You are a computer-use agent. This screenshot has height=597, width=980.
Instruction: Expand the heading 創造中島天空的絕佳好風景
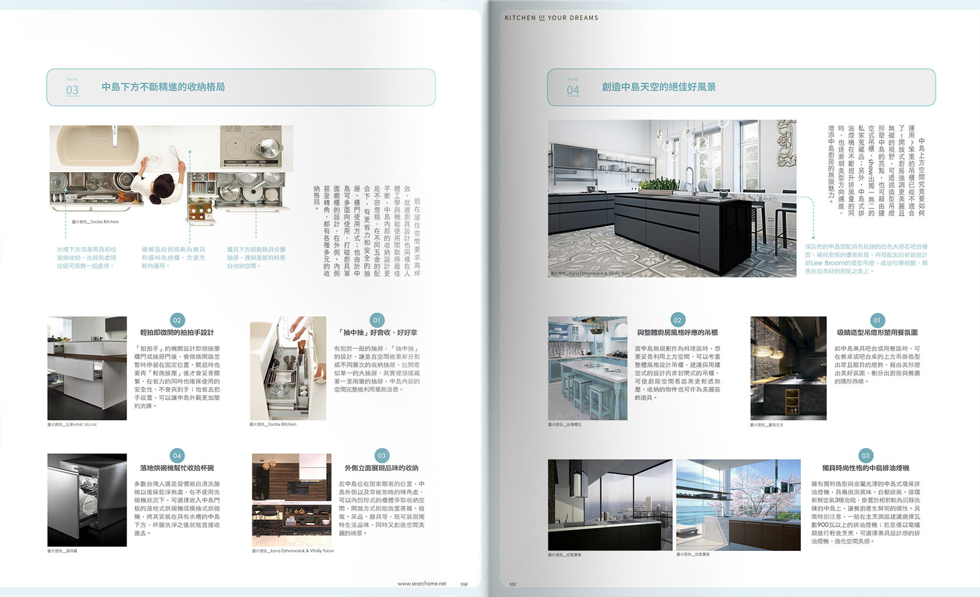point(659,88)
